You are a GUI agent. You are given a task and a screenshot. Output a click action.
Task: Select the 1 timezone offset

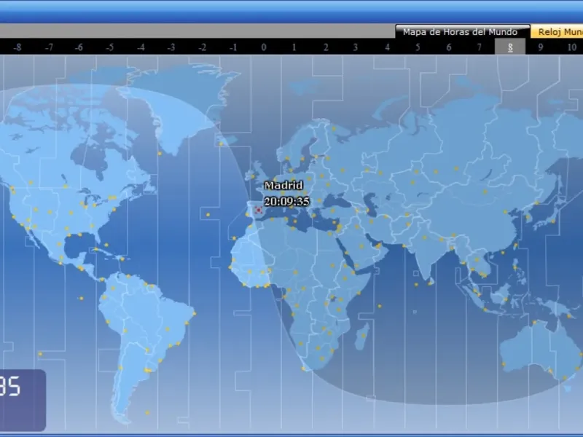[x=294, y=47]
